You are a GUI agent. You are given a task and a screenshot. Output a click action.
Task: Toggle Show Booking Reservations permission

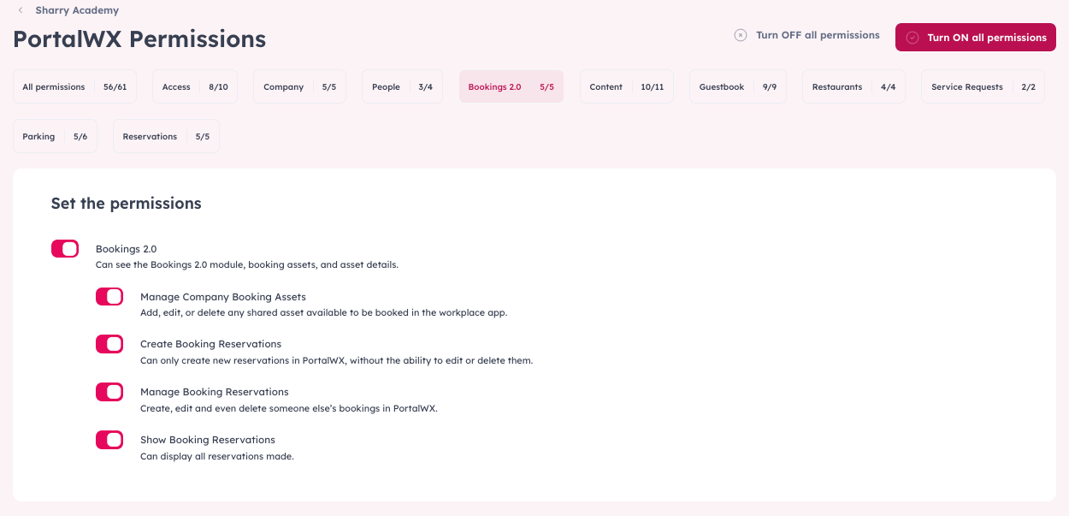pos(109,440)
